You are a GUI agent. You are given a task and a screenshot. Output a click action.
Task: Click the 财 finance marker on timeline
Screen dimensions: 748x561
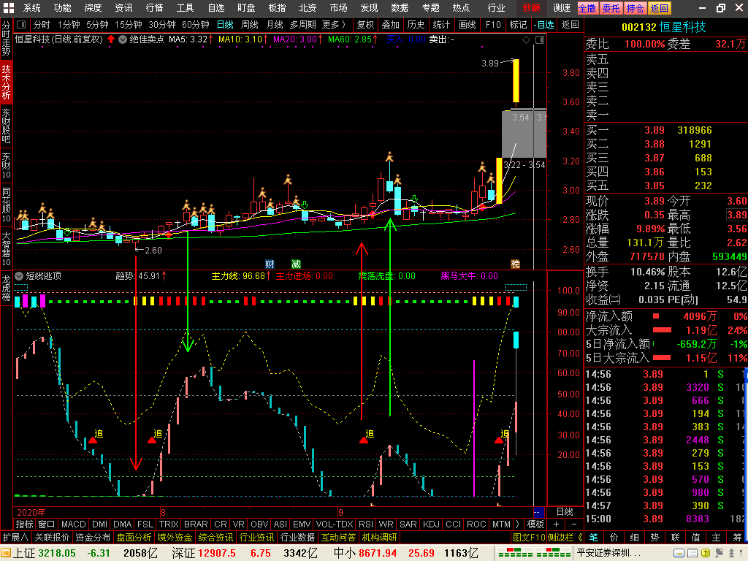(x=270, y=264)
